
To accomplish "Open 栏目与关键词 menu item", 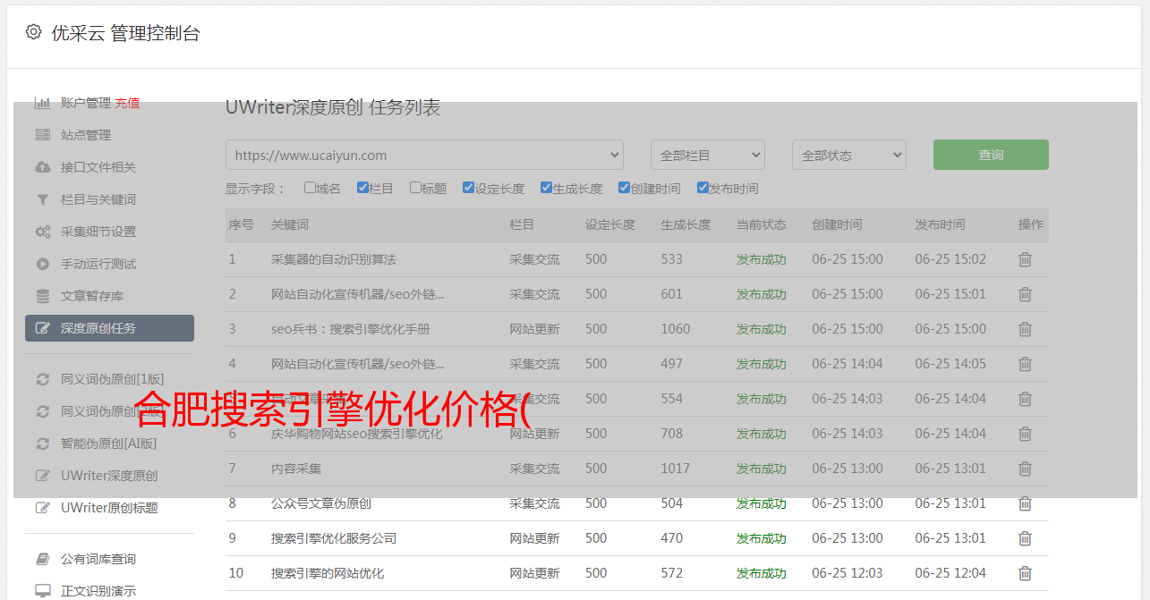I will [98, 199].
